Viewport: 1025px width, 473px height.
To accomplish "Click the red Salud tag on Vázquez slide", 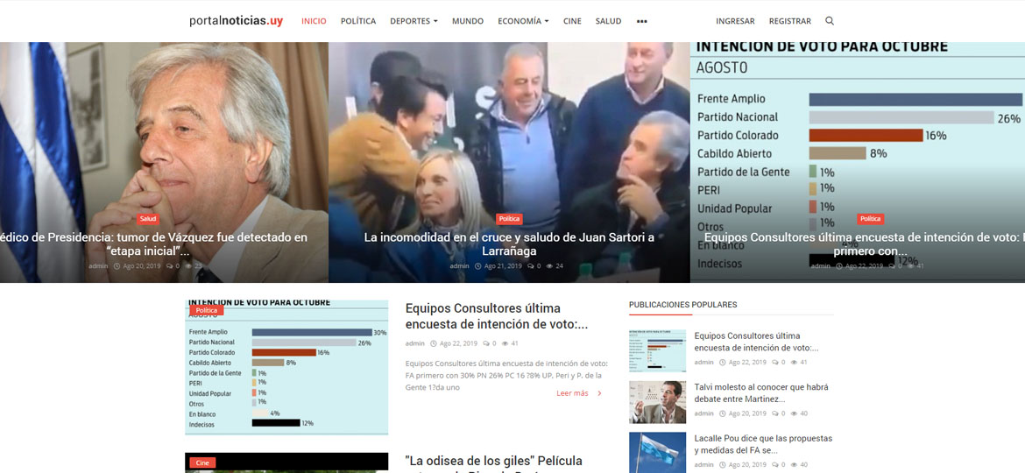I will 148,219.
